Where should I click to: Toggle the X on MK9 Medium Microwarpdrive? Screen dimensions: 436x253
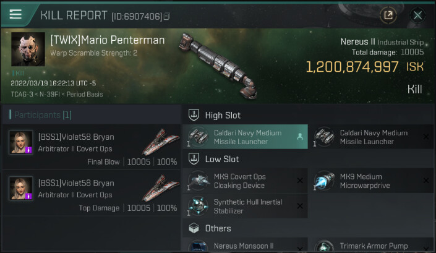coord(425,181)
